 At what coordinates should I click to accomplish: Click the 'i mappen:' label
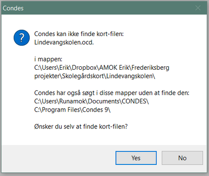pyautogui.click(x=48, y=59)
